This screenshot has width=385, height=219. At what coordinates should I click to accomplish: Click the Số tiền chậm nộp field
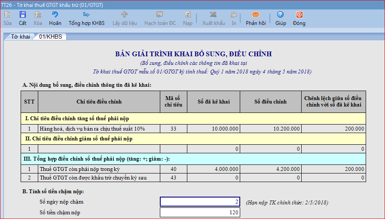click(x=200, y=213)
